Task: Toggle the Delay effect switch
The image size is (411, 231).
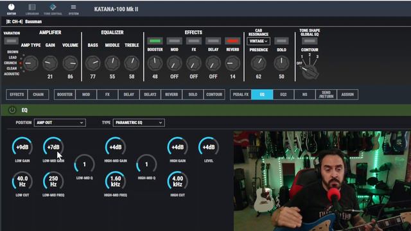Action: click(x=213, y=41)
